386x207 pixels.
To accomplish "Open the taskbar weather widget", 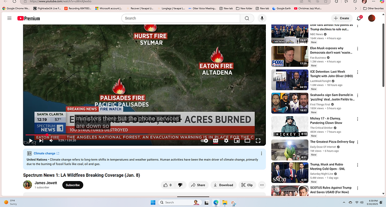I will click(x=11, y=202).
